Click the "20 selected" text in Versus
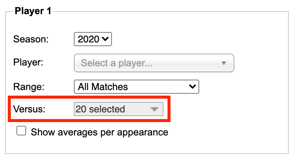This screenshot has height=160, width=297. click(100, 109)
